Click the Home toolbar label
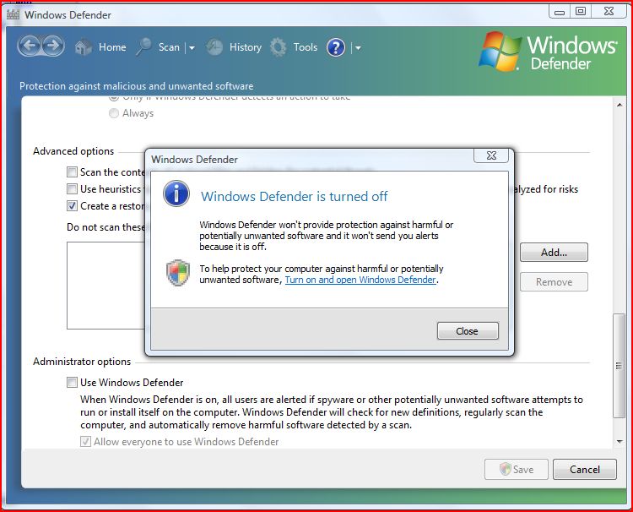 tap(112, 47)
